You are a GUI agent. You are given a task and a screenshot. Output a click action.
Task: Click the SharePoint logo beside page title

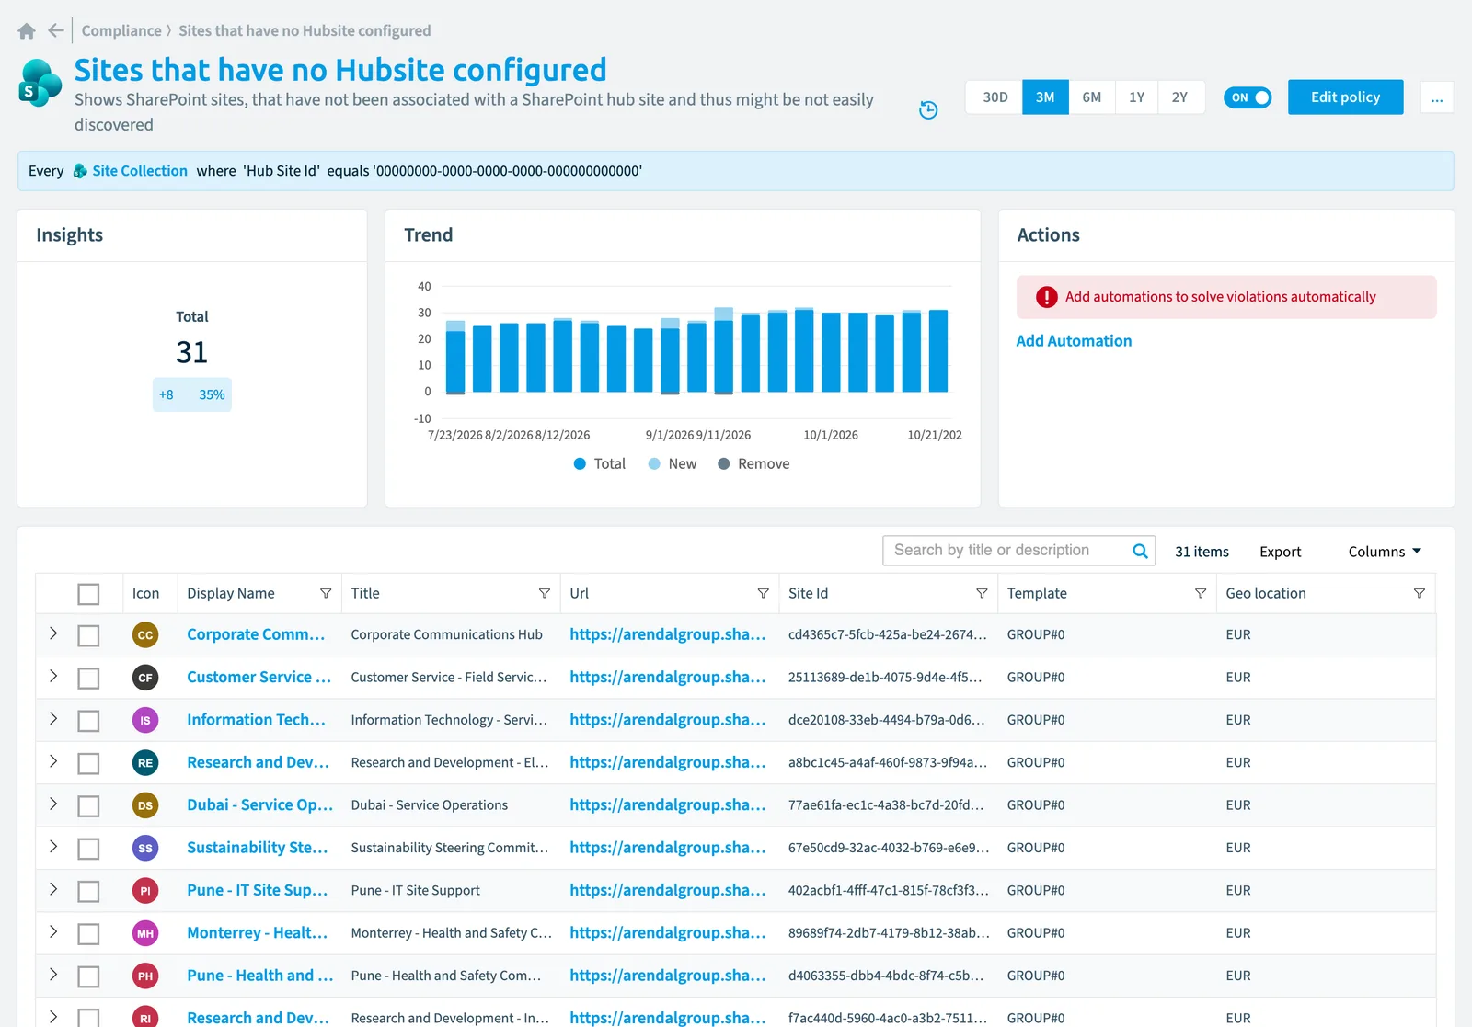point(40,83)
